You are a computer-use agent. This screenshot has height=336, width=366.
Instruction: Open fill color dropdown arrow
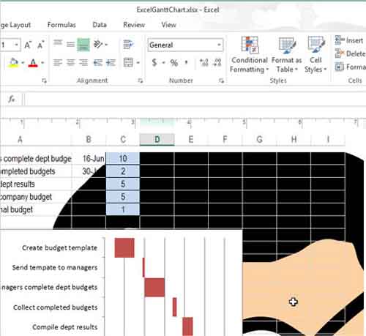(23, 63)
